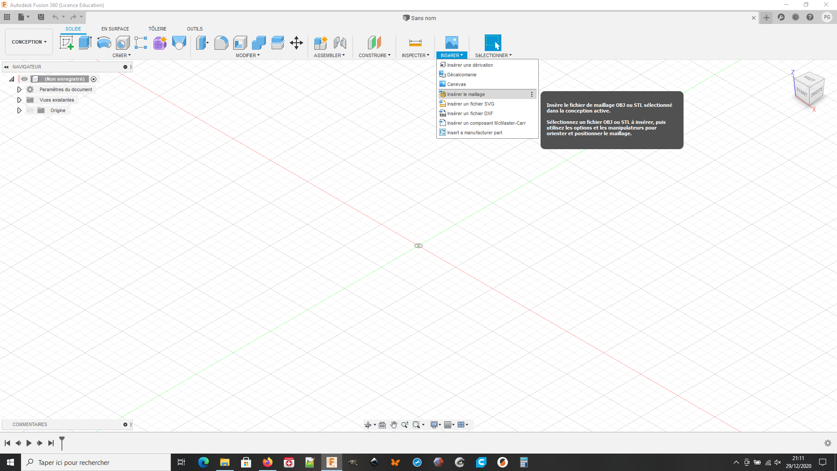Select the Shell modify icon
This screenshot has height=471, width=837.
240,43
